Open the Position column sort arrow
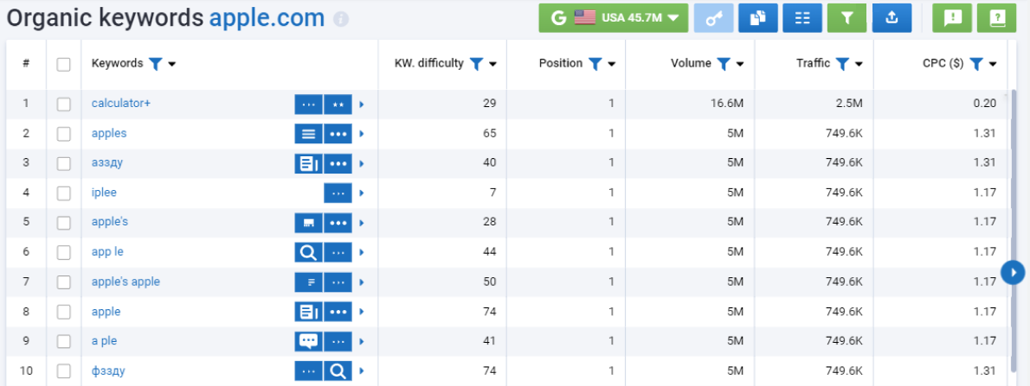The width and height of the screenshot is (1030, 386). [x=612, y=64]
